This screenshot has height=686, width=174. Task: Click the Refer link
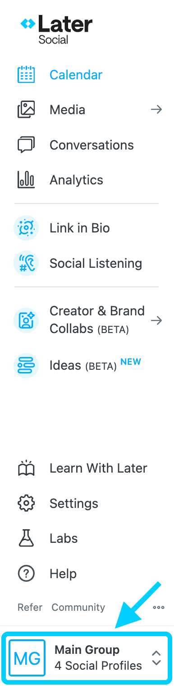(30, 607)
